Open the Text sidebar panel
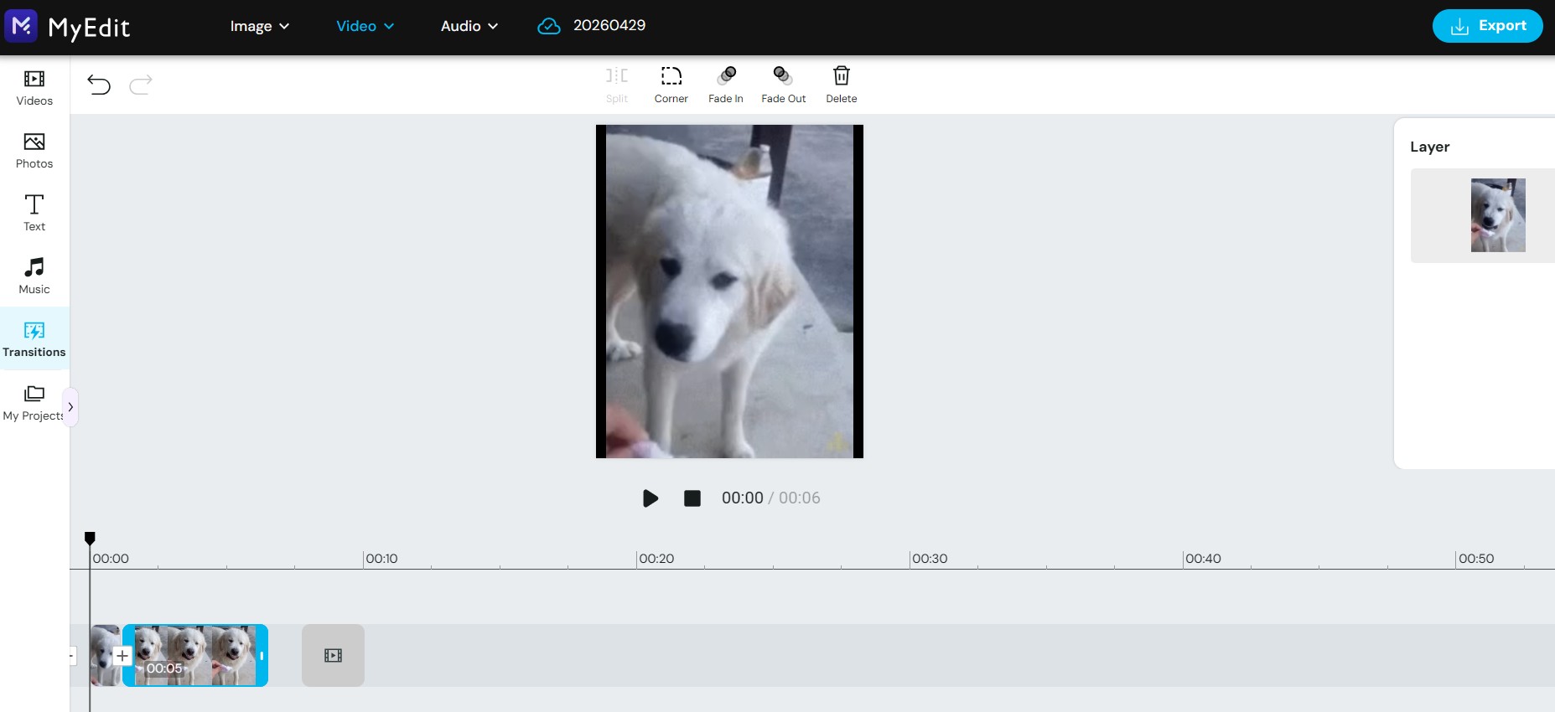This screenshot has width=1555, height=712. pyautogui.click(x=34, y=214)
